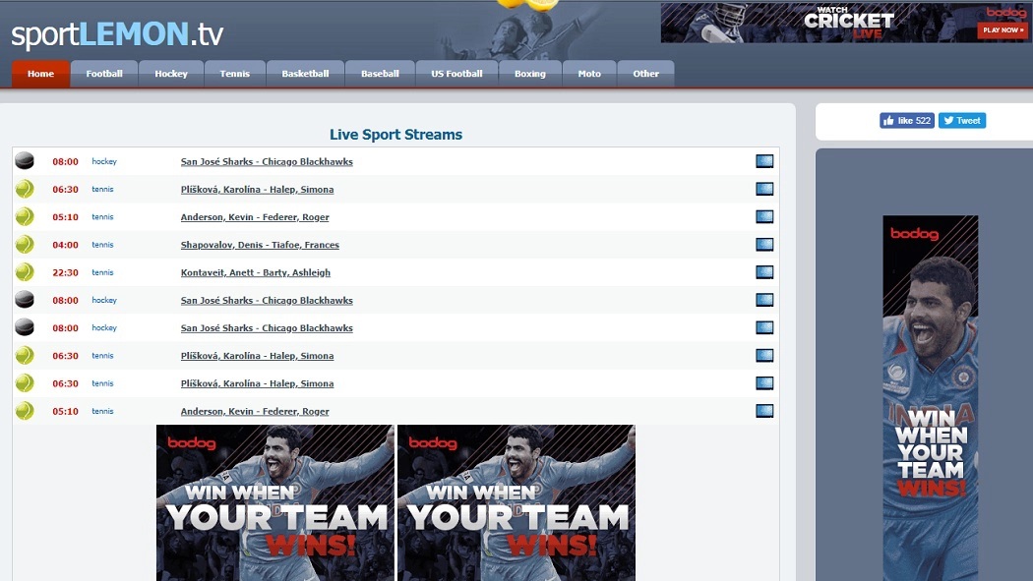The image size is (1033, 581).
Task: Click the stream icon for Shapovalov - Tiafoe
Action: (x=764, y=245)
